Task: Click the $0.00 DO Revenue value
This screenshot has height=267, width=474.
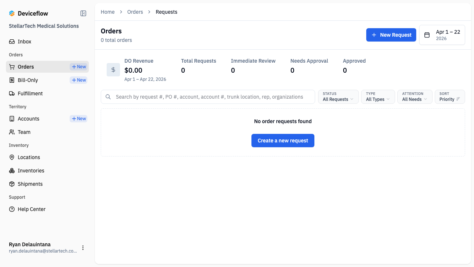Action: (x=133, y=70)
